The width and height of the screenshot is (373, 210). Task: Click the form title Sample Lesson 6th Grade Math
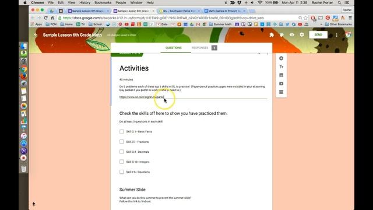(72, 35)
